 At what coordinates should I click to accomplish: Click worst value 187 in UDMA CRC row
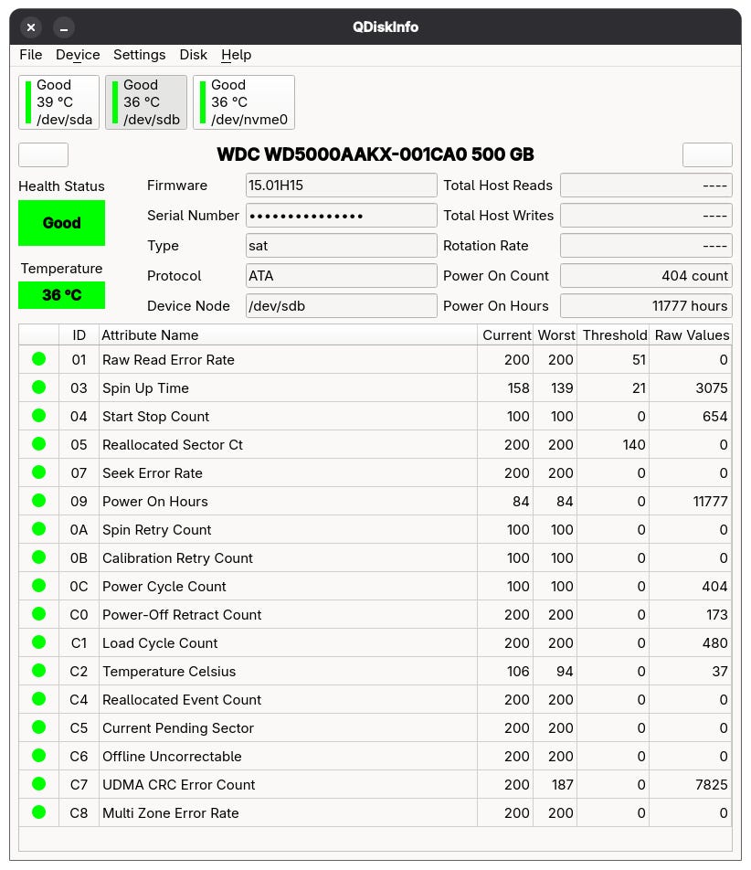coord(561,784)
